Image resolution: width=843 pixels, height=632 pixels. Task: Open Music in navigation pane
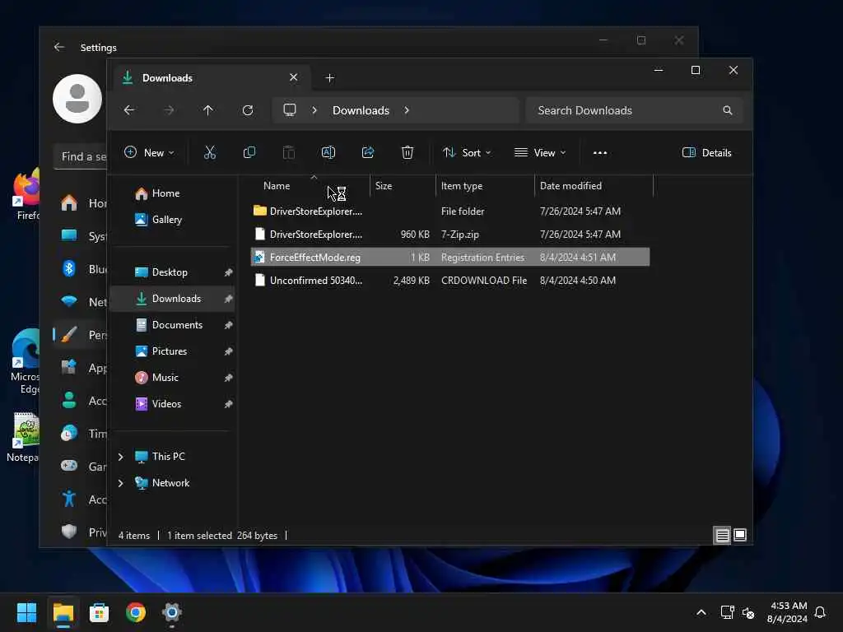point(173,378)
